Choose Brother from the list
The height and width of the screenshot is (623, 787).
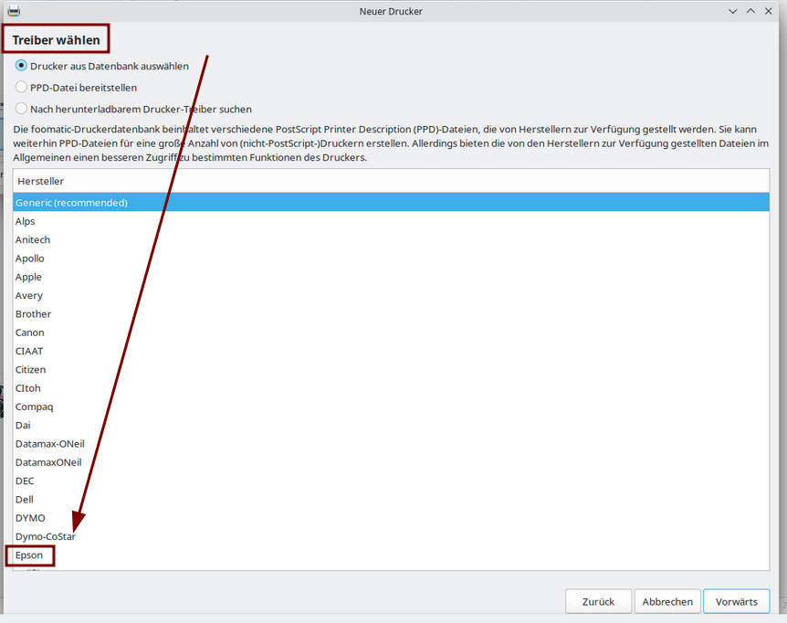[391, 313]
